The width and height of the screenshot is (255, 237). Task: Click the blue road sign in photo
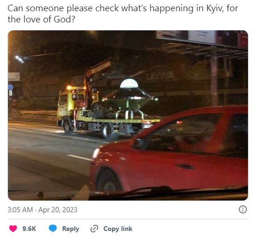click(11, 87)
